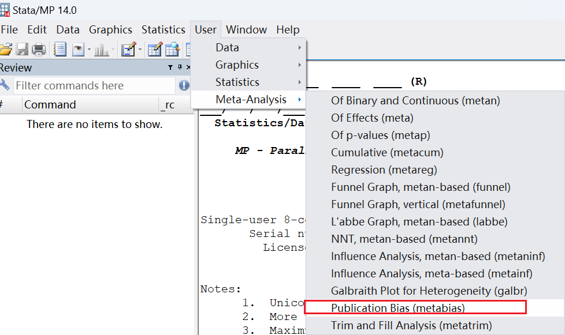565x335 pixels.
Task: Open the Data Editor (Browse) magnifier icon
Action: point(173,49)
